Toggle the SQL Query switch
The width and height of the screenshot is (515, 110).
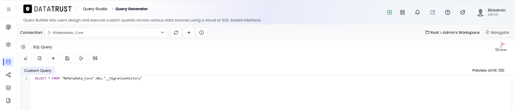[26, 47]
